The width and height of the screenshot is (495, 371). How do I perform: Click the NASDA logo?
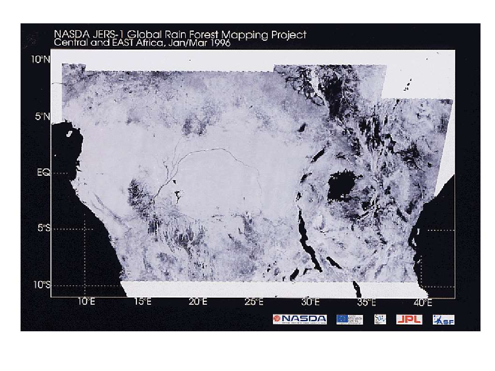300,319
